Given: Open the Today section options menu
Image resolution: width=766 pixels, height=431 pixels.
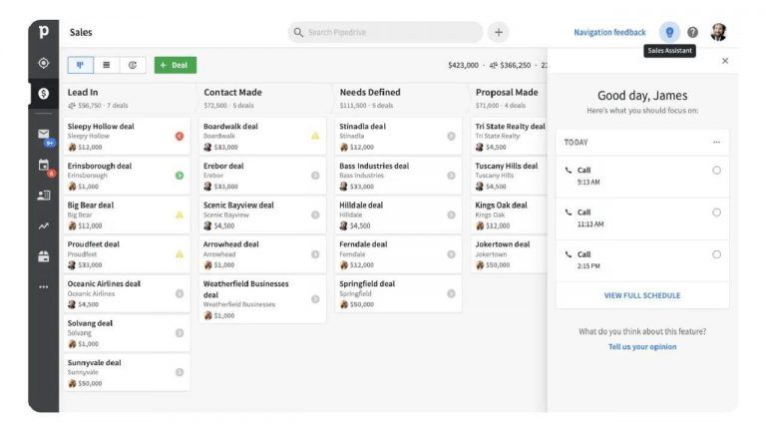Looking at the screenshot, I should [x=716, y=143].
